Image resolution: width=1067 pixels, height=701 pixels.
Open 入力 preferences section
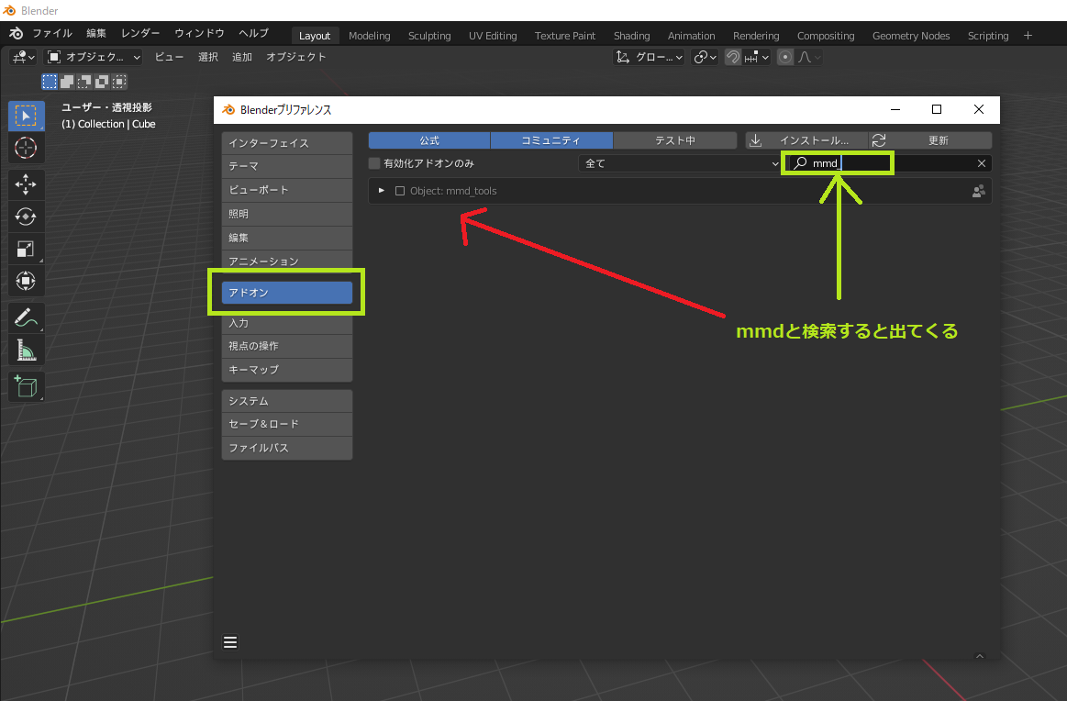[286, 323]
